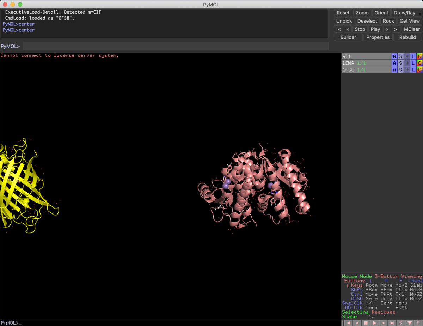Click the square stop icon in bottom bar

(x=366, y=323)
